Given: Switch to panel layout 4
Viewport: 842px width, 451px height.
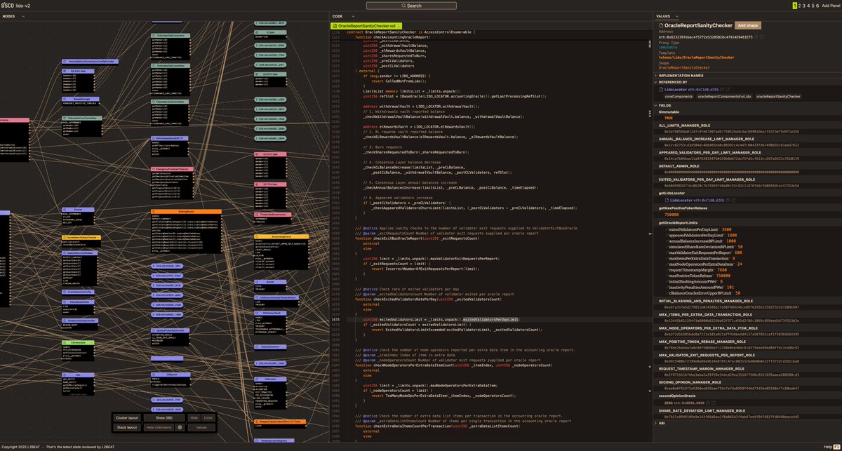Looking at the screenshot, I should pos(809,5).
